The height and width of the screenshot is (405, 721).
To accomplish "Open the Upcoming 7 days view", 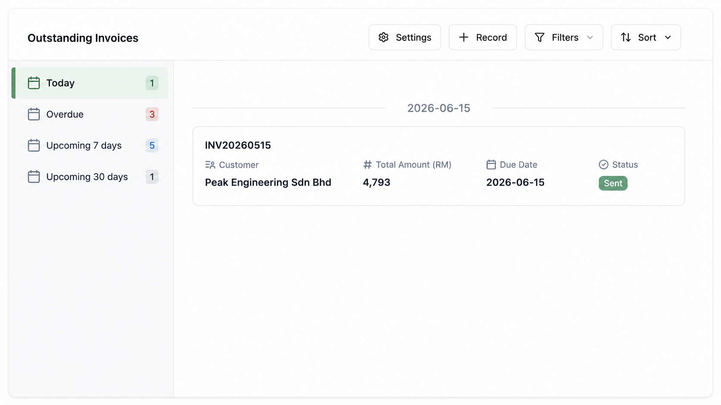I will point(90,145).
